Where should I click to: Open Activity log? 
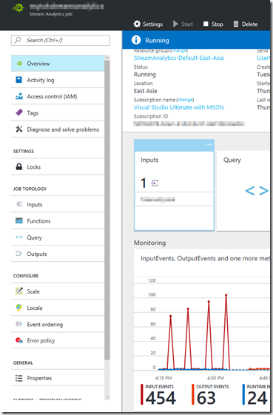tap(58, 80)
